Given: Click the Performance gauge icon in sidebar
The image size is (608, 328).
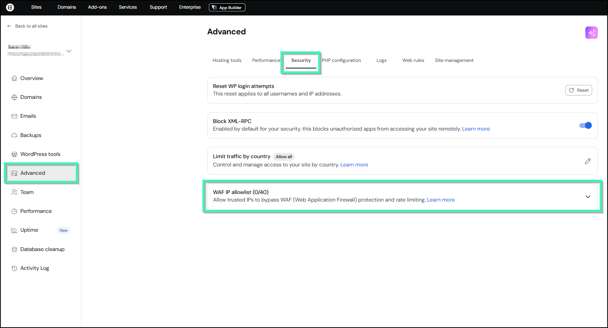Looking at the screenshot, I should (x=14, y=211).
